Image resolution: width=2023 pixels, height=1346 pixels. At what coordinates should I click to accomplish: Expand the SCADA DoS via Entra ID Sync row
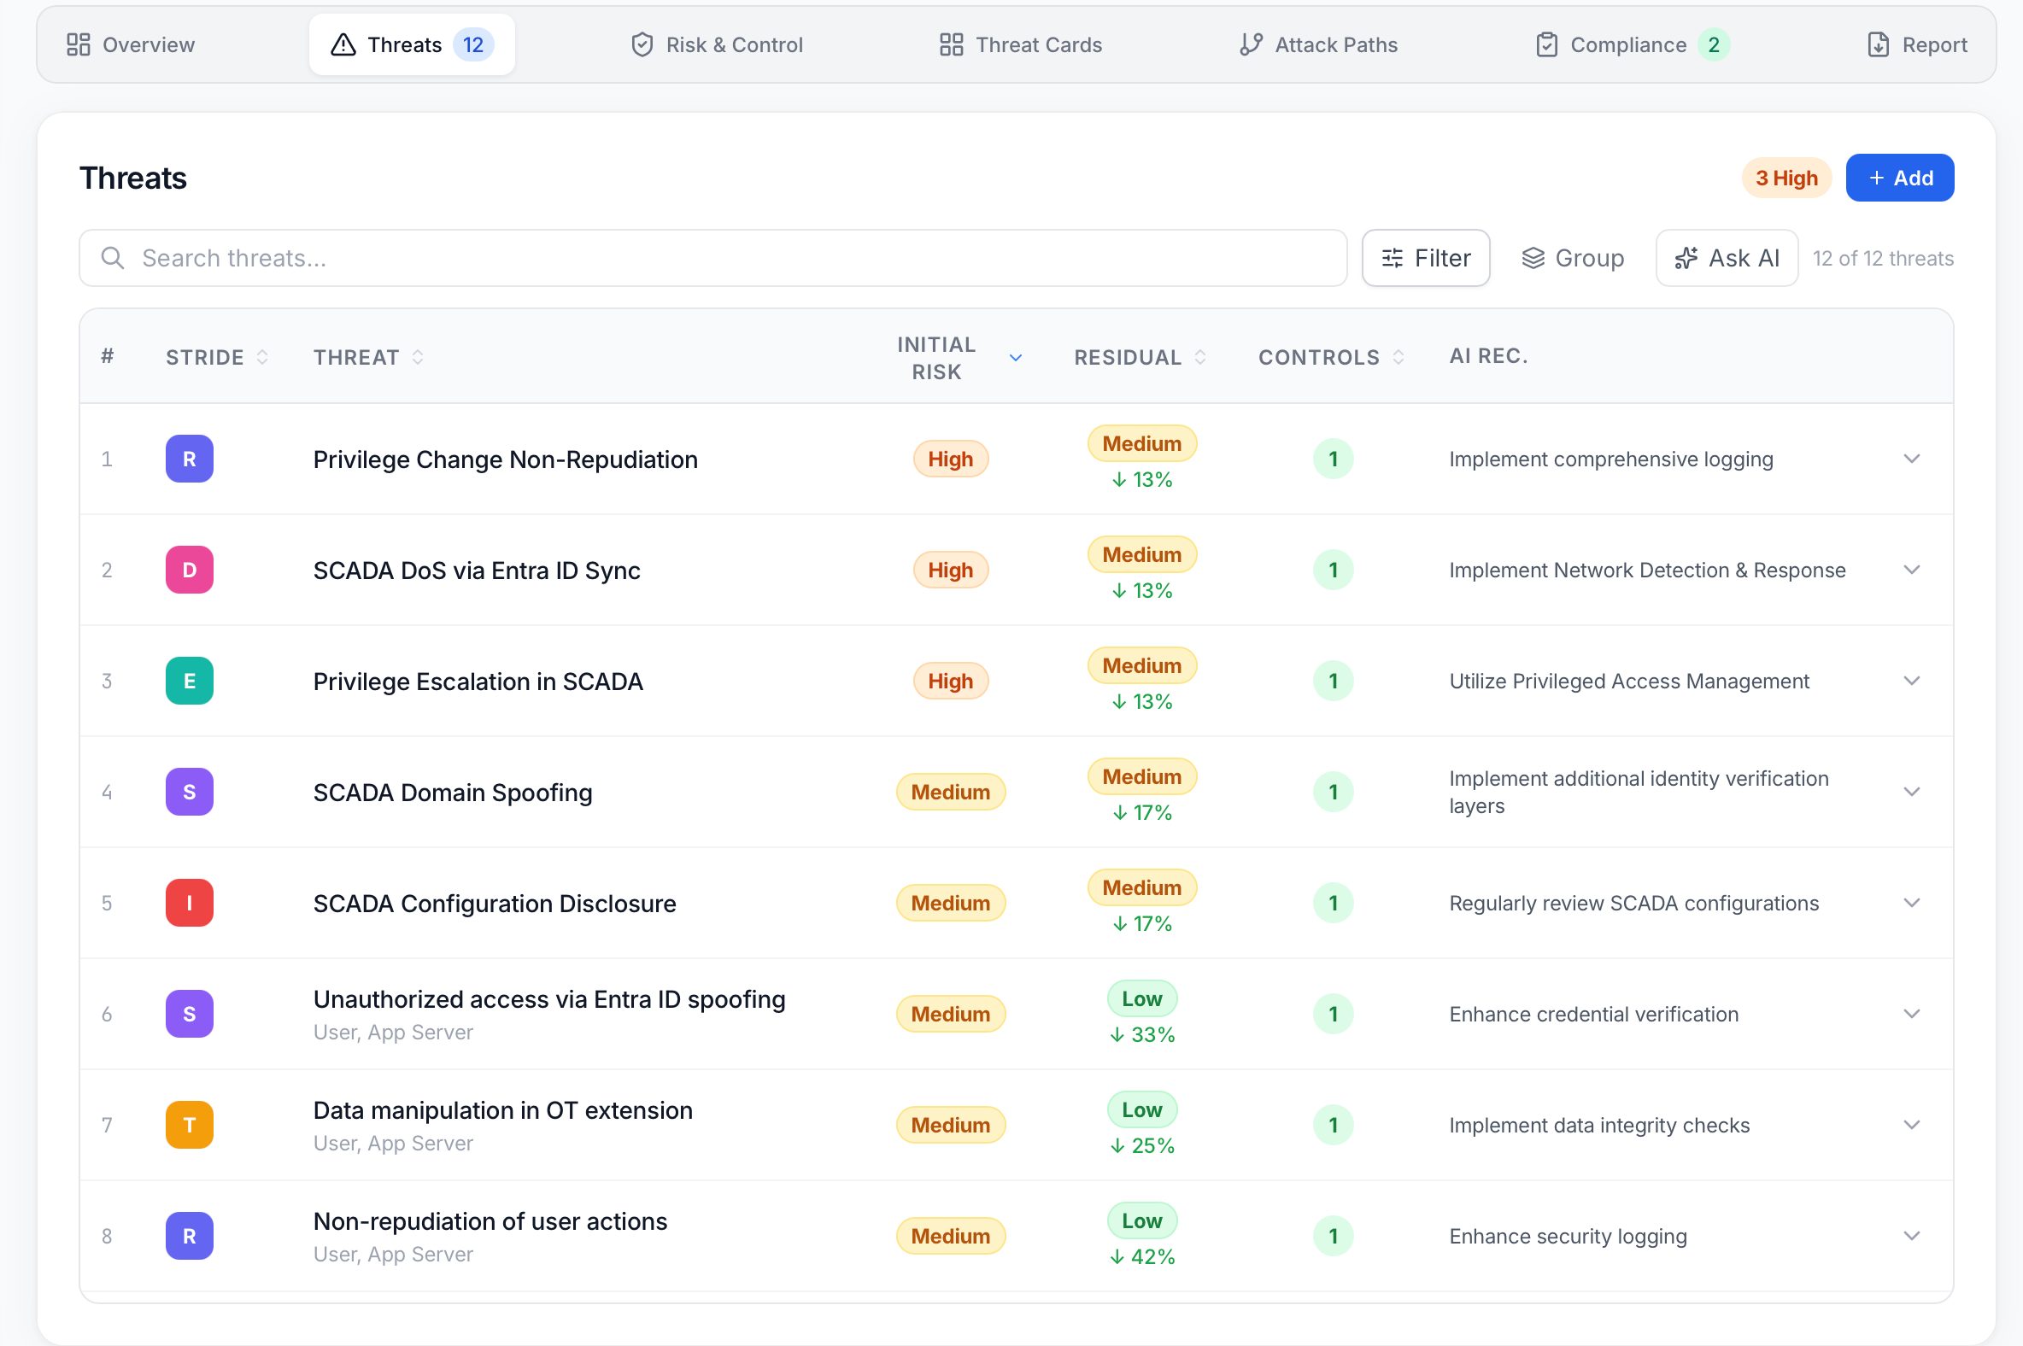(1911, 570)
